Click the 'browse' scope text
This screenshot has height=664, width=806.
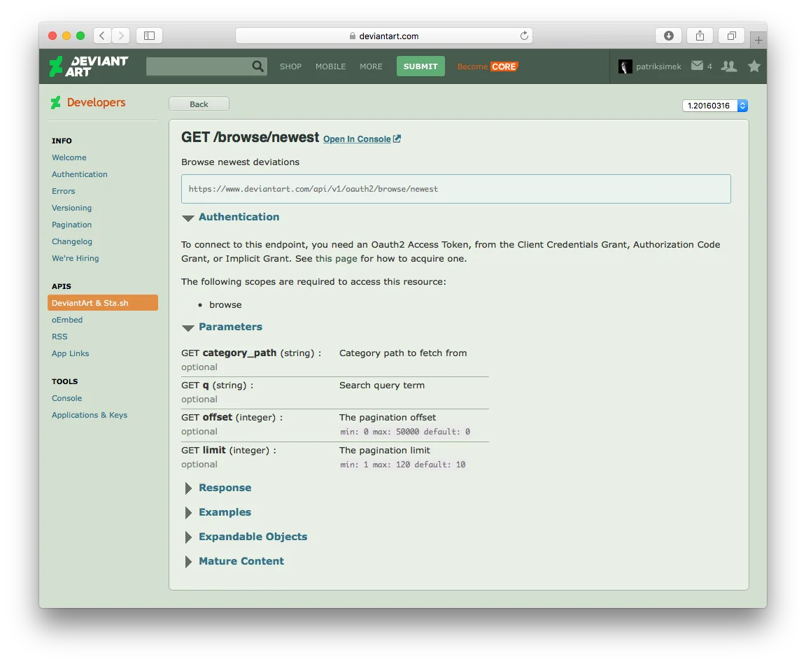tap(225, 305)
